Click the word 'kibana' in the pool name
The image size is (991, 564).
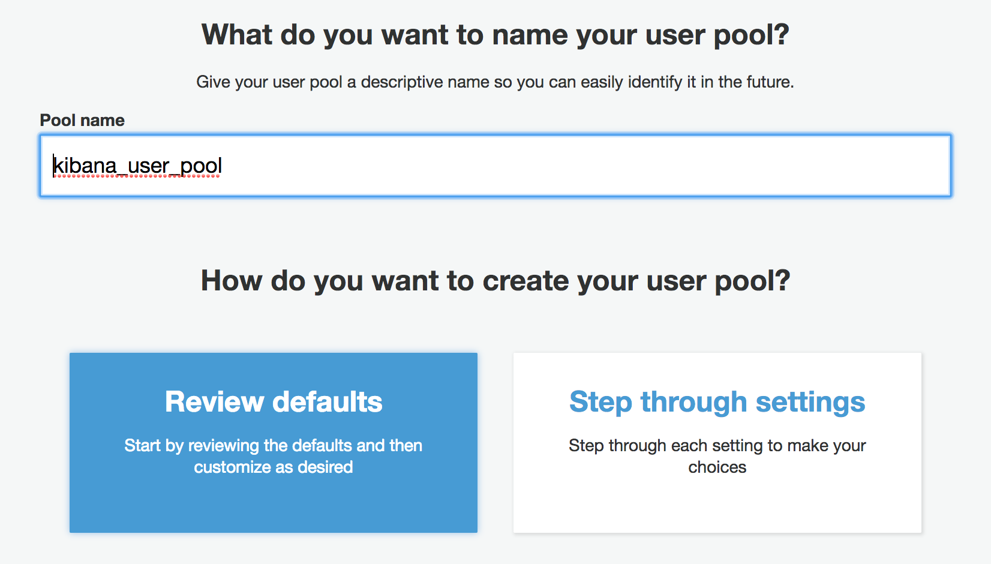click(x=85, y=166)
